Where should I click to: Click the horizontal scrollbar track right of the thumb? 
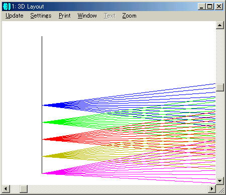pos(118,189)
